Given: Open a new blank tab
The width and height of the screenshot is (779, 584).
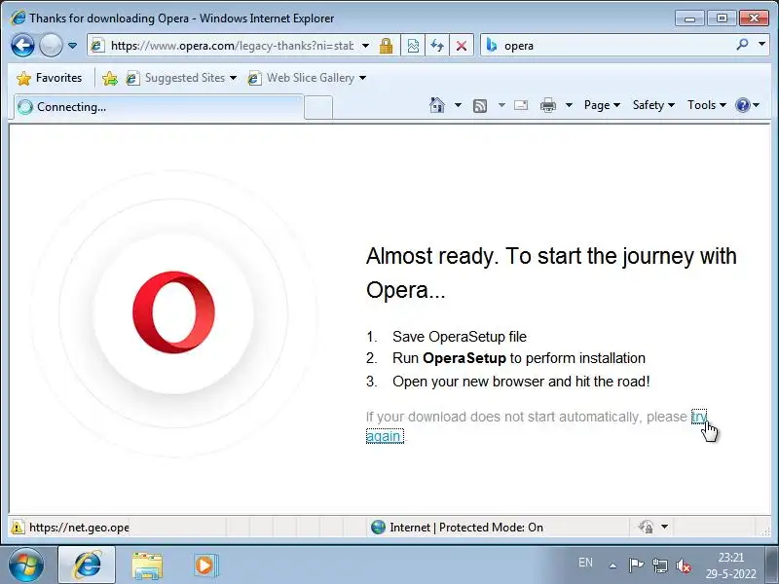Looking at the screenshot, I should pyautogui.click(x=318, y=107).
